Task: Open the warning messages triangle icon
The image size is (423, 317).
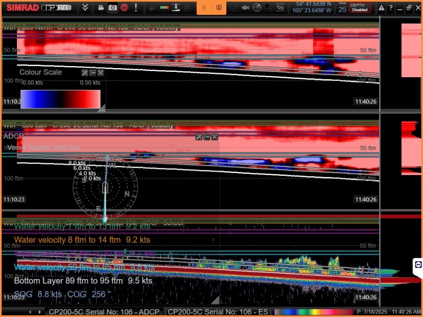Action: click(x=380, y=8)
